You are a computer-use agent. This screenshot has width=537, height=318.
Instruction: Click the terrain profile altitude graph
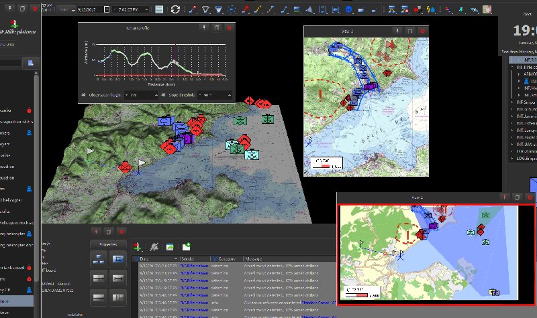[162, 60]
